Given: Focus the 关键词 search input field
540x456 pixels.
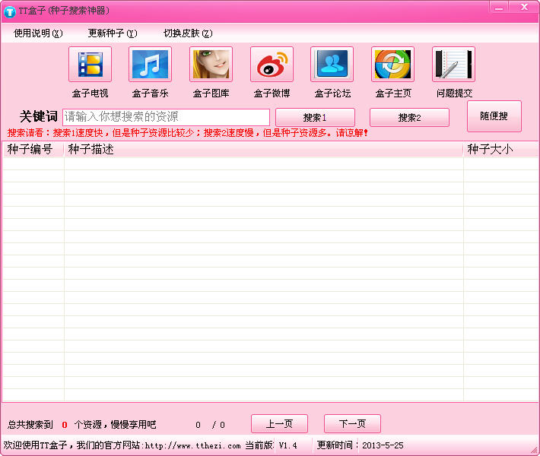Looking at the screenshot, I should click(x=166, y=117).
